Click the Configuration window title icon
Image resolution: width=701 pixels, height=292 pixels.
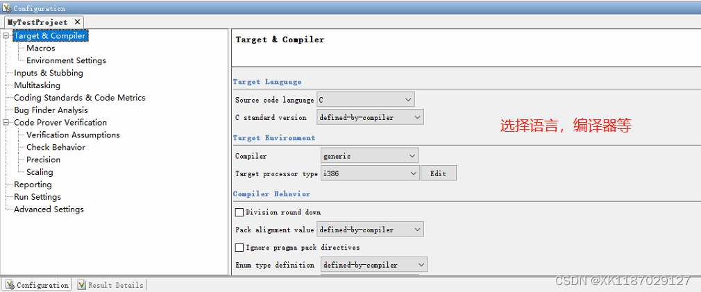(7, 8)
